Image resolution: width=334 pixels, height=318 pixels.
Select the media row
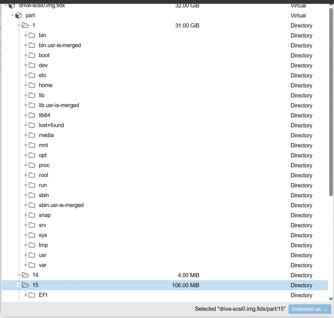click(165, 135)
